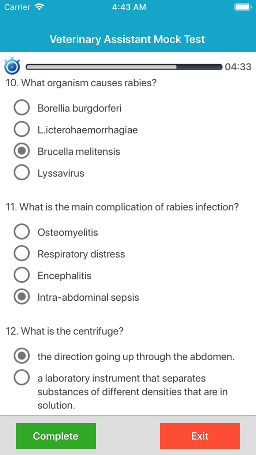Click the countdown progress bar
The width and height of the screenshot is (256, 455).
click(124, 67)
